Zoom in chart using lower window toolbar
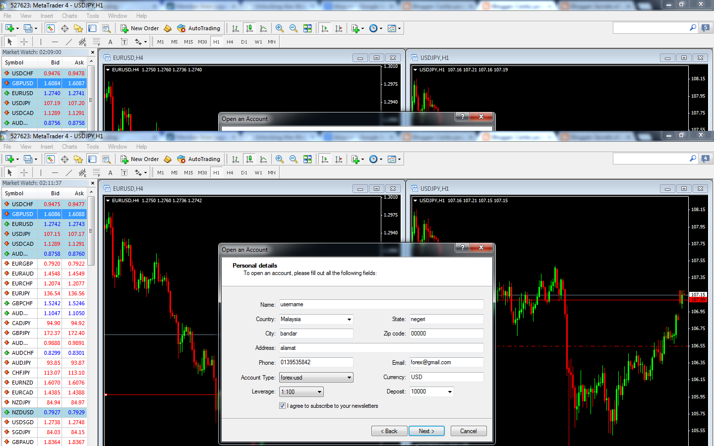Image resolution: width=714 pixels, height=446 pixels. tap(280, 159)
